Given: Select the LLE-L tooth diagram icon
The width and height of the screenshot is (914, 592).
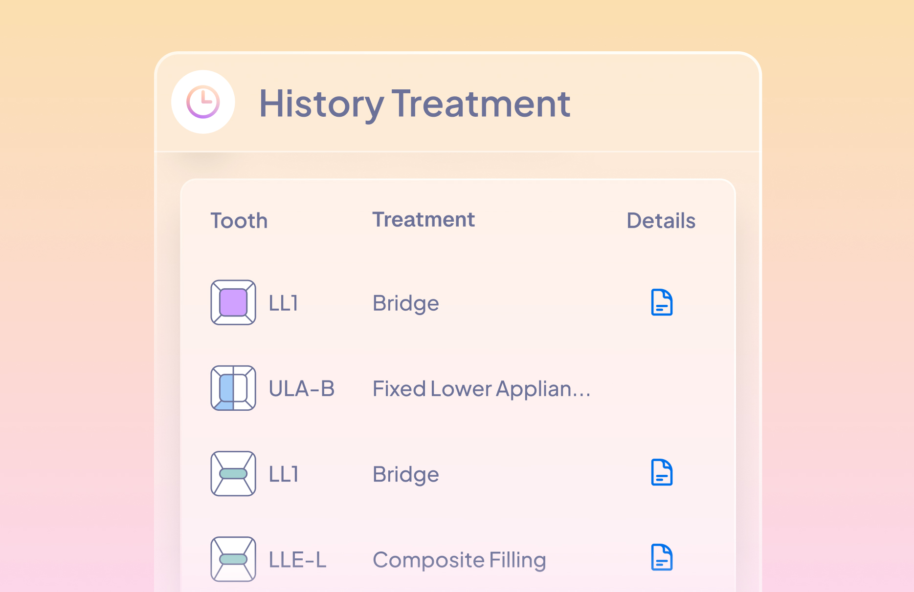Looking at the screenshot, I should (x=233, y=559).
